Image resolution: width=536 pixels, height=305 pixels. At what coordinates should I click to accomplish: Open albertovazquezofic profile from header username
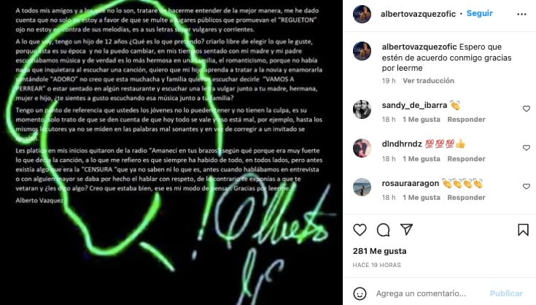418,14
